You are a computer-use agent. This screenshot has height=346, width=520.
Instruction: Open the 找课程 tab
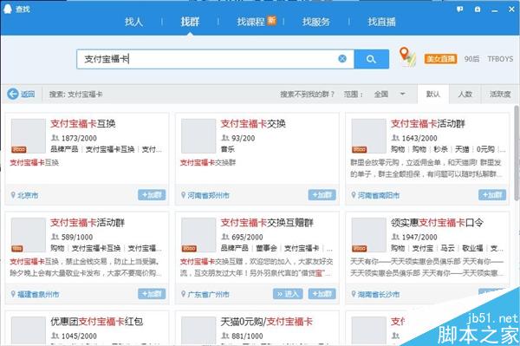(x=250, y=22)
